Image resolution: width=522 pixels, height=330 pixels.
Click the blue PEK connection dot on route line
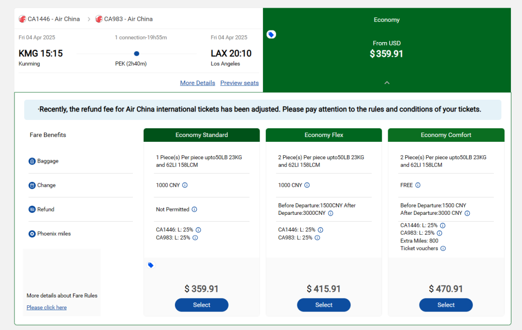tap(136, 54)
